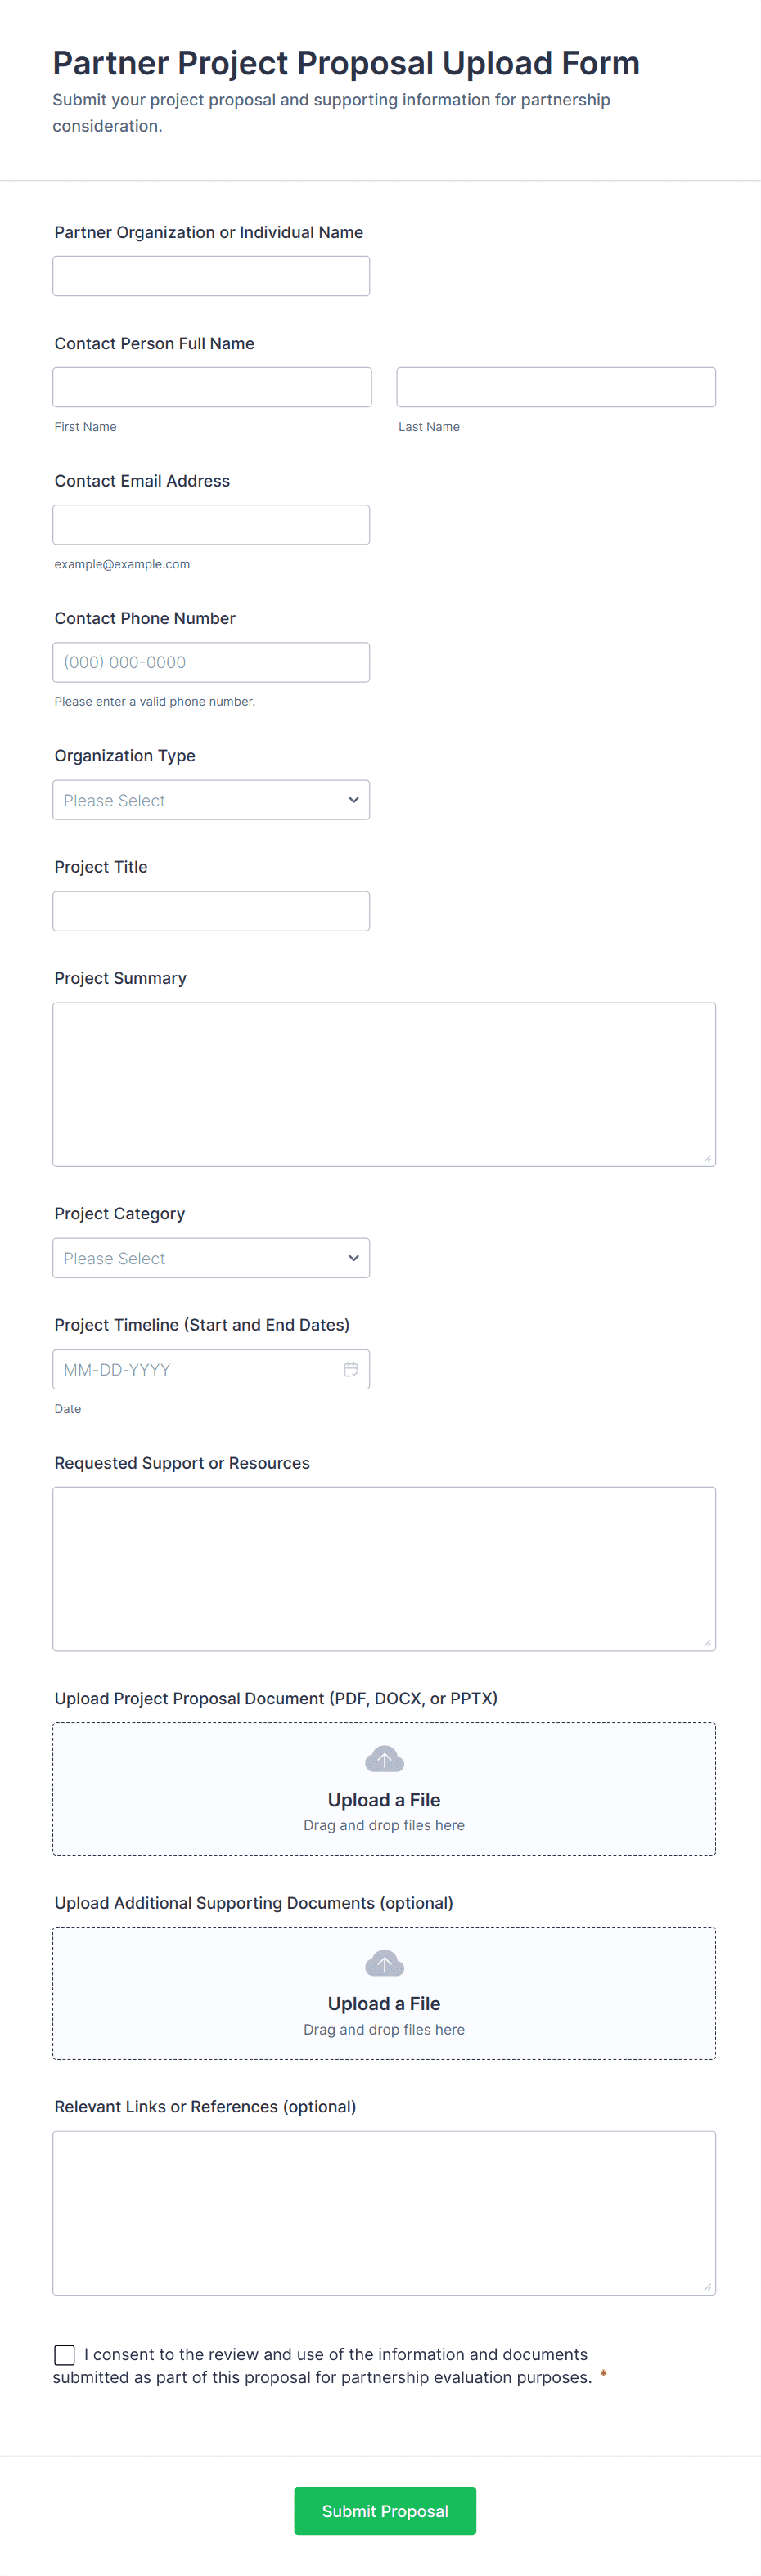The image size is (761, 2576).
Task: Enable the consent checkbox
Action: 64,2354
